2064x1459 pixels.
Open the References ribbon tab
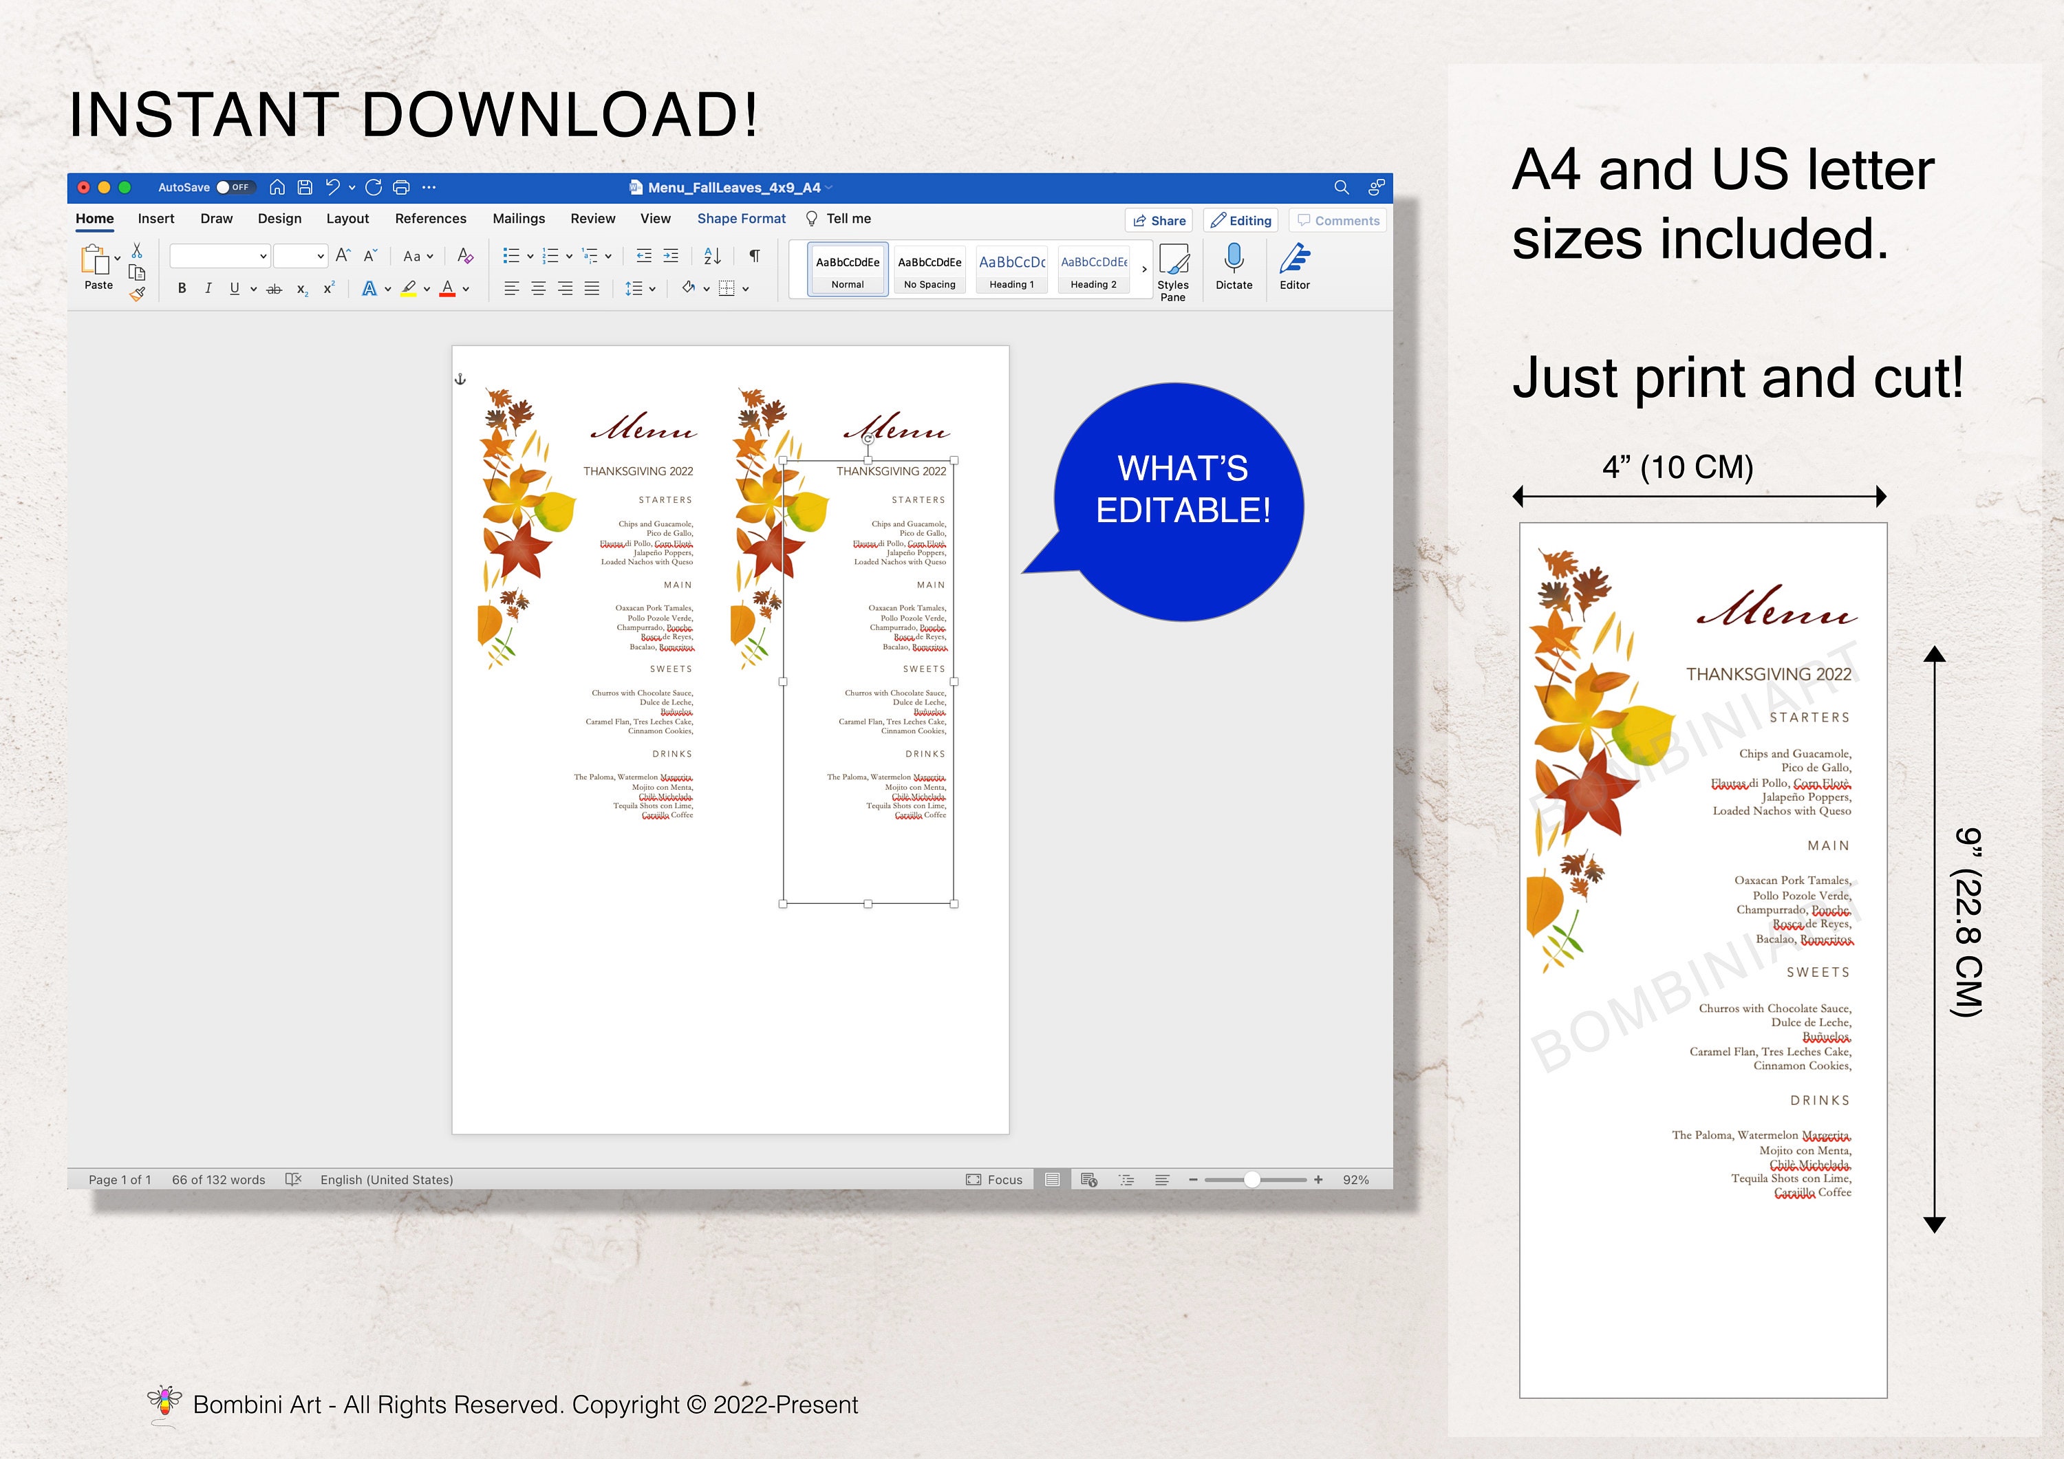[431, 219]
